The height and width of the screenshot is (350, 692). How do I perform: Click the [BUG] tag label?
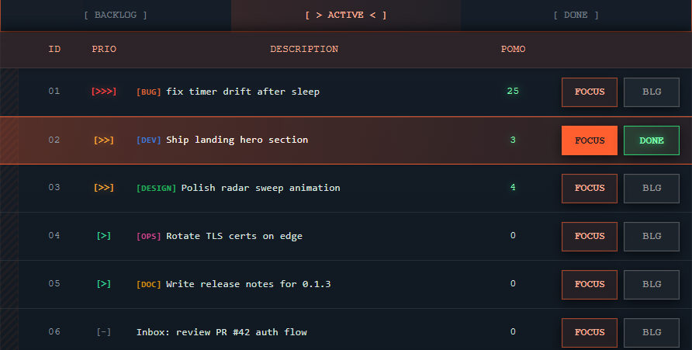149,92
